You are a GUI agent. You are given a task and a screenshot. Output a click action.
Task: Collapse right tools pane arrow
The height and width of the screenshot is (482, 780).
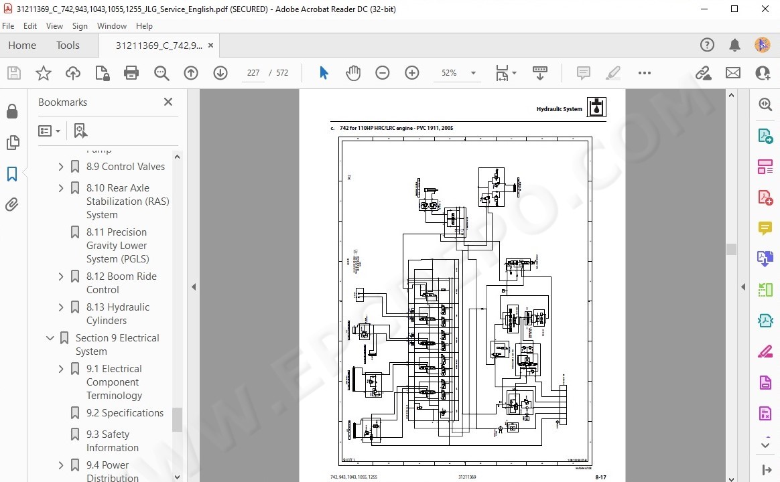click(743, 287)
